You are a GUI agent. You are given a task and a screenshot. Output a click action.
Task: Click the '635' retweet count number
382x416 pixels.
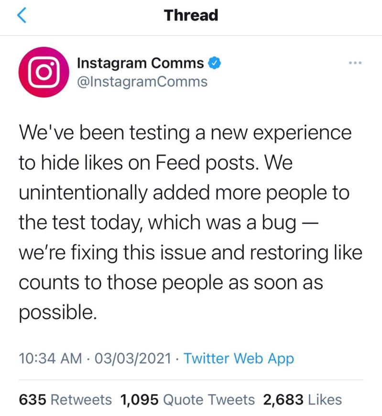[33, 400]
